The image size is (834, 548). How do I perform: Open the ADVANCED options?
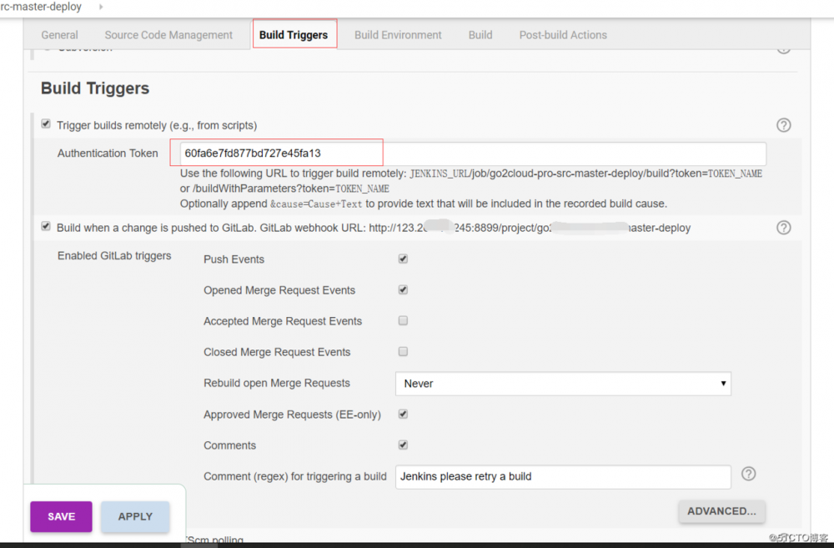[x=721, y=511]
